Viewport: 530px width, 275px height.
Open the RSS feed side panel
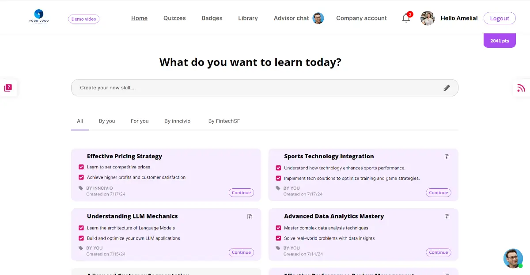521,88
